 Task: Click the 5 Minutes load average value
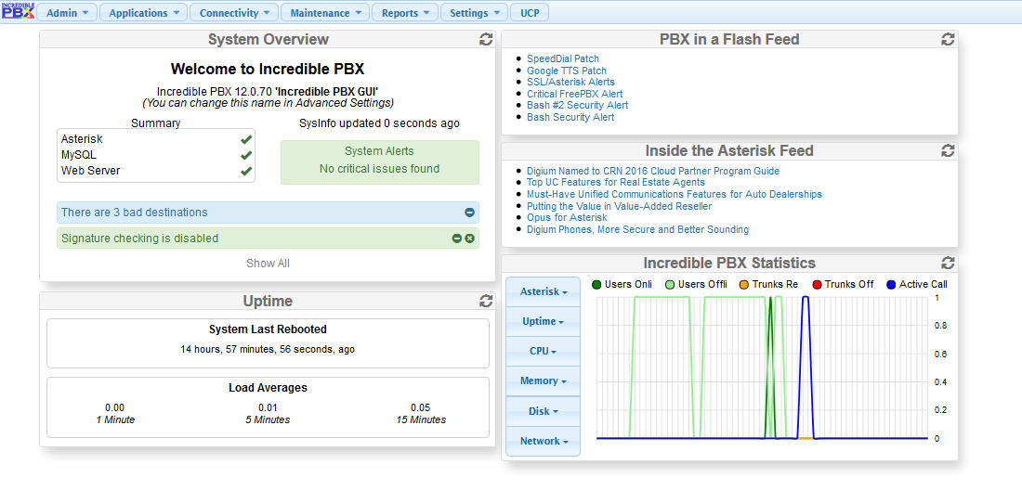(x=268, y=408)
